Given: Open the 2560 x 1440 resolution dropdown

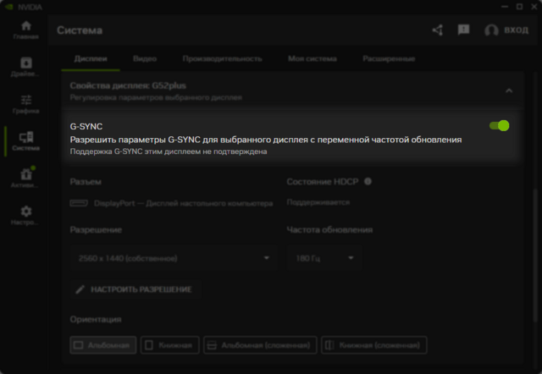Looking at the screenshot, I should pyautogui.click(x=173, y=258).
